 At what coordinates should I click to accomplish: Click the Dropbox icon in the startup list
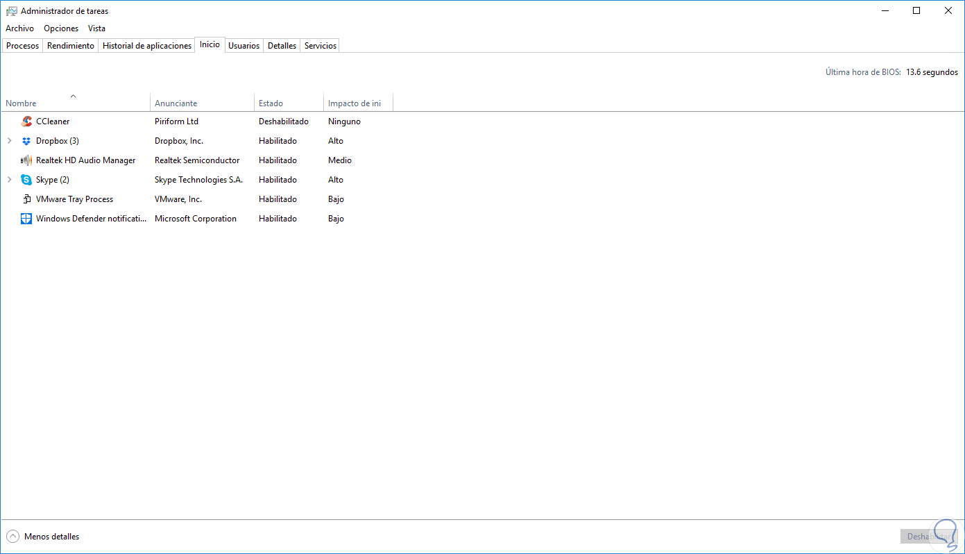(26, 141)
